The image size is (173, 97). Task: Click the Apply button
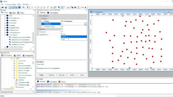coord(41,75)
